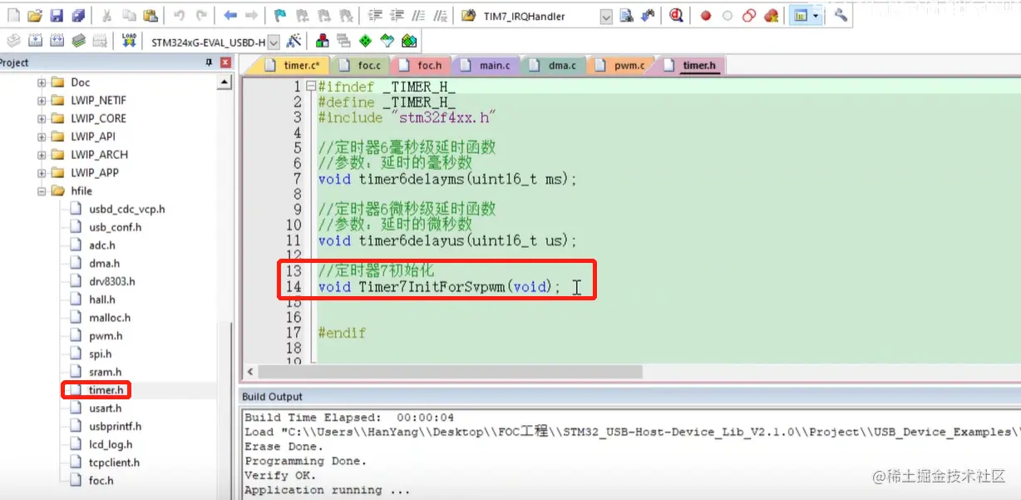Kill all breakpoints icon
1021x500 pixels.
(x=772, y=15)
